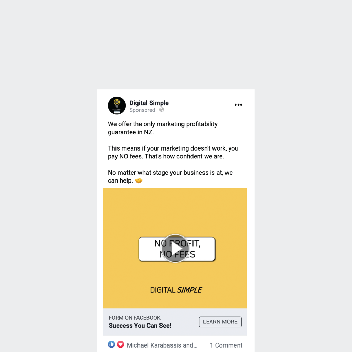The height and width of the screenshot is (352, 352).
Task: Click the public globe audience icon
Action: click(x=162, y=110)
